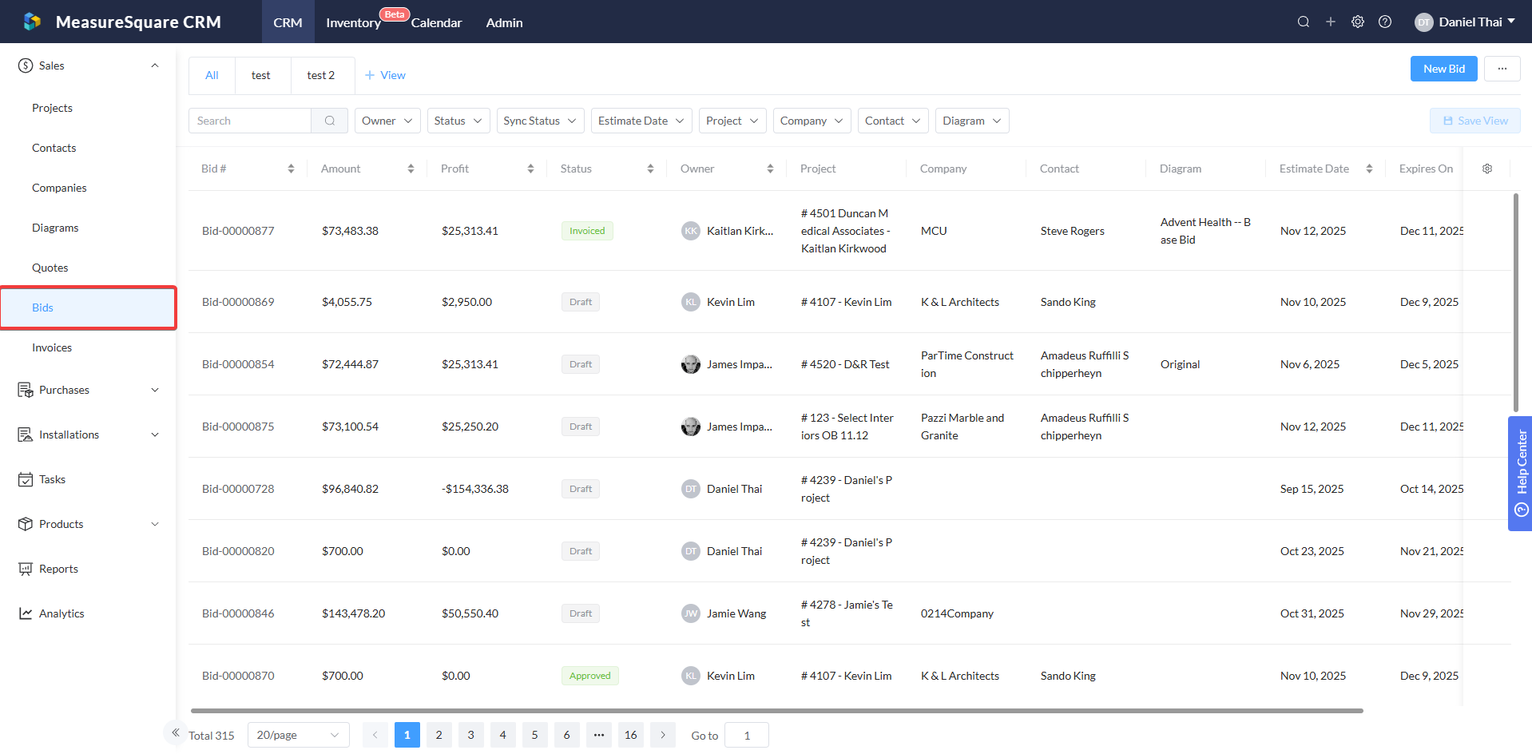Click the Go to page input

point(746,735)
